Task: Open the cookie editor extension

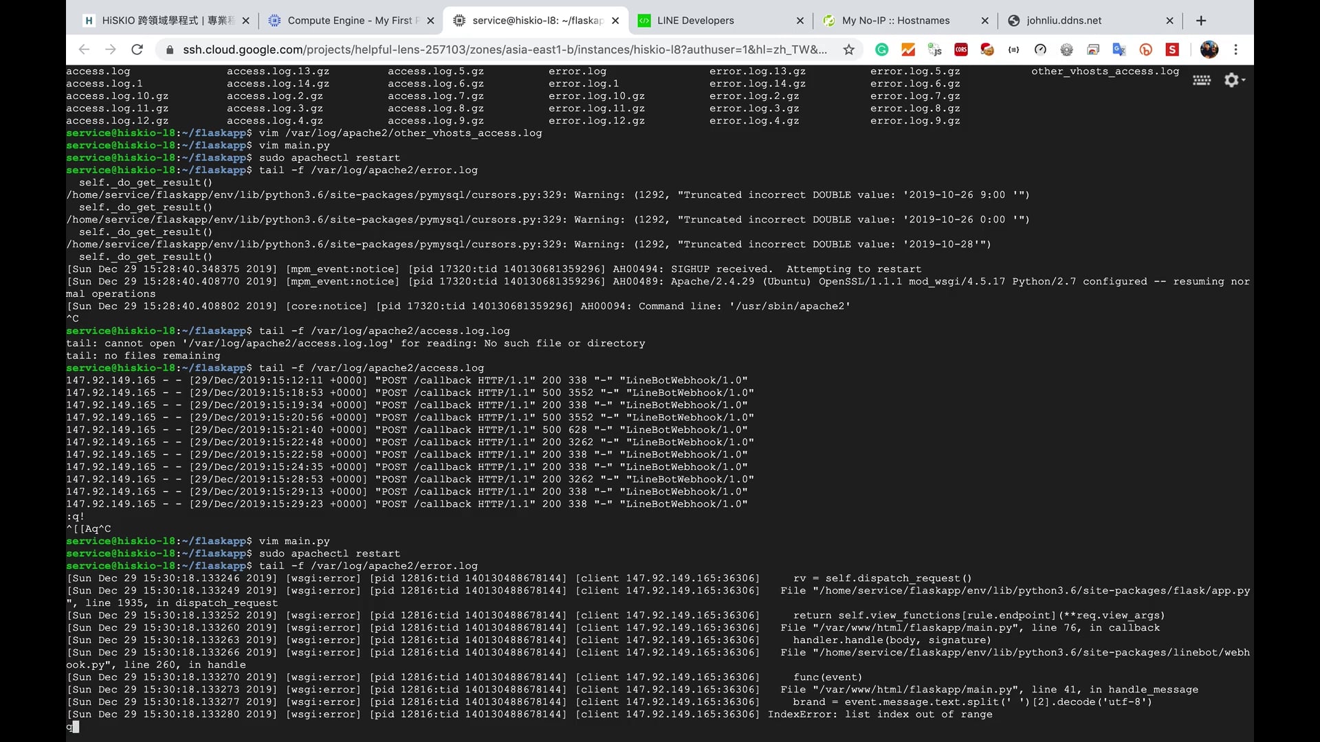Action: click(x=987, y=49)
